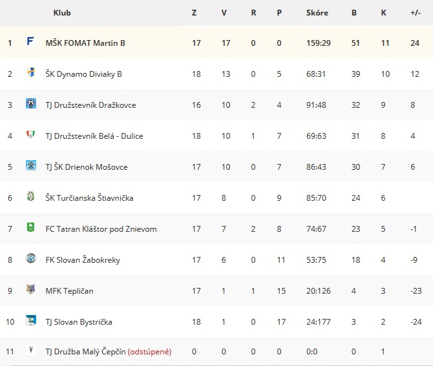Select the FK Slovan Žabokreky club name
Viewport: 433px width, 366px height.
(83, 260)
